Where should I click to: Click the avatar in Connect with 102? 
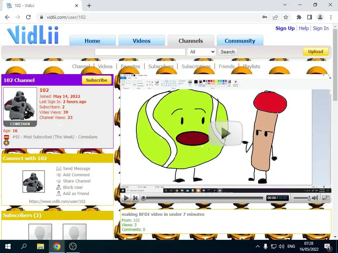pos(34,182)
